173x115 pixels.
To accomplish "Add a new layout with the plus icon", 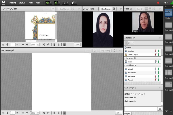I will (171, 111).
